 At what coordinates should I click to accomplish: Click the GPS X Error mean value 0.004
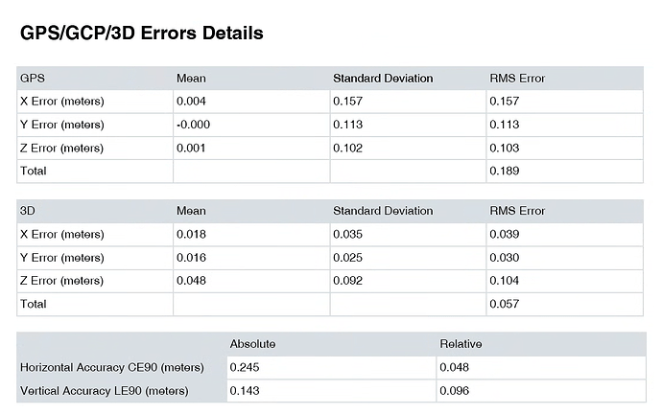pos(191,102)
